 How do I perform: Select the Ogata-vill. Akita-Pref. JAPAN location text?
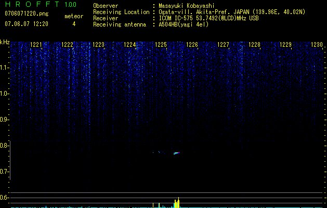232,12
